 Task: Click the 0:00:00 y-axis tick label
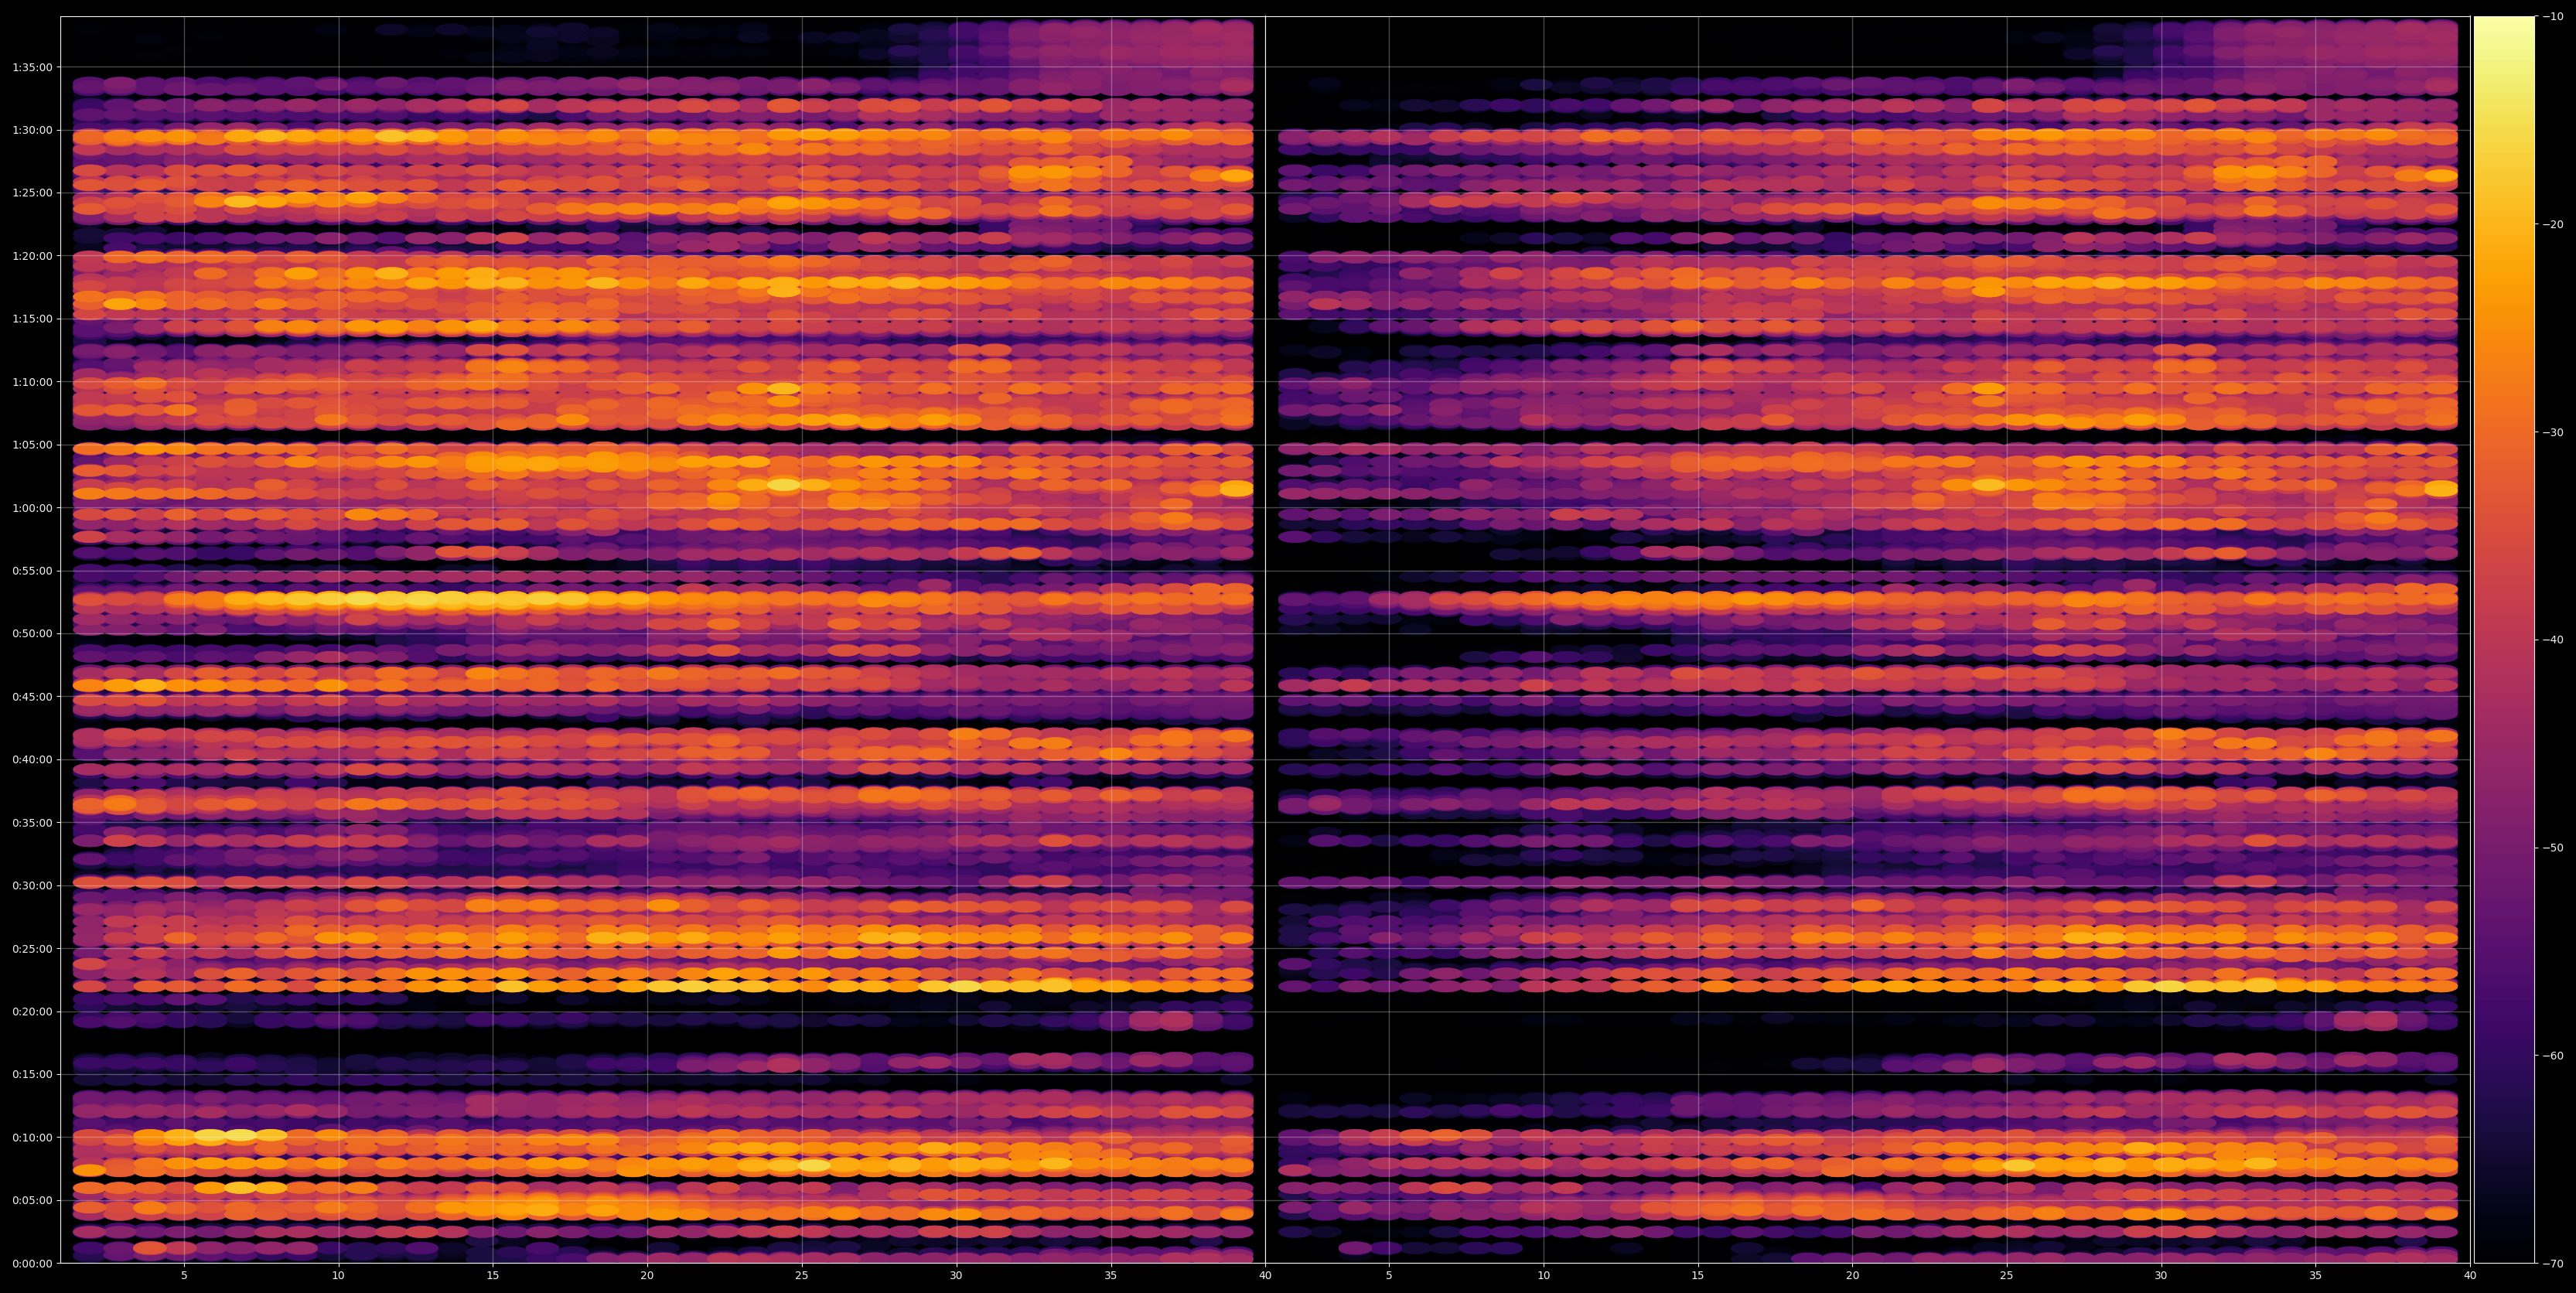[32, 1263]
